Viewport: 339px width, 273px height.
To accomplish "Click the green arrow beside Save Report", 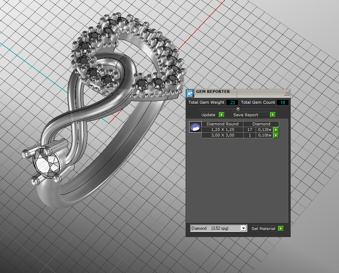I will 272,115.
